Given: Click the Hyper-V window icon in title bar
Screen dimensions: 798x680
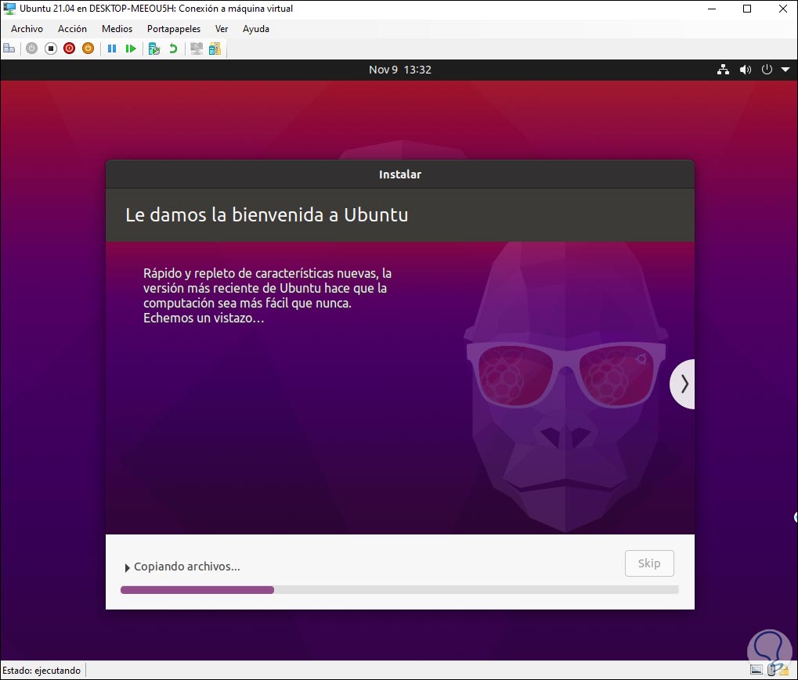Looking at the screenshot, I should [9, 9].
